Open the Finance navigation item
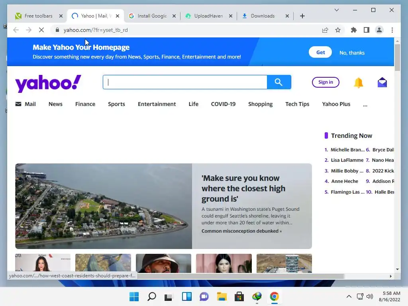This screenshot has height=306, width=408. pos(85,104)
